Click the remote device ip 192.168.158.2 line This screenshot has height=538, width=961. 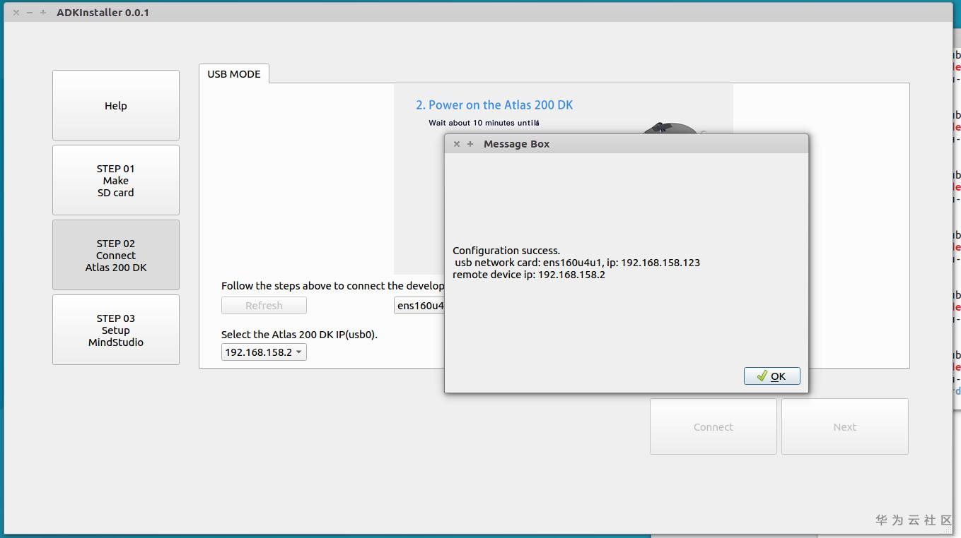click(x=529, y=275)
